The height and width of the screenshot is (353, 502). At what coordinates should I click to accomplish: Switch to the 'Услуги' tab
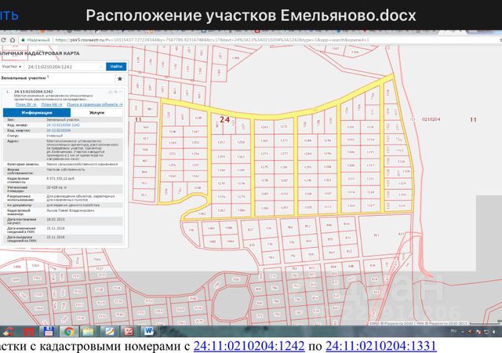tap(96, 113)
